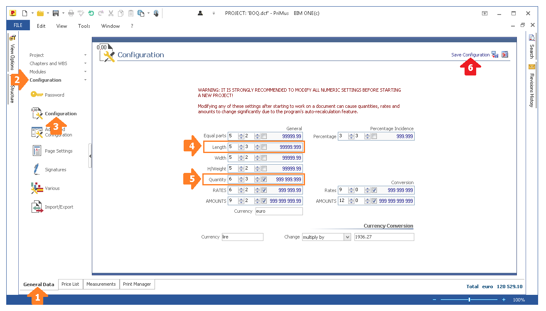546x311 pixels.
Task: Open the ? help menu
Action: coord(132,26)
